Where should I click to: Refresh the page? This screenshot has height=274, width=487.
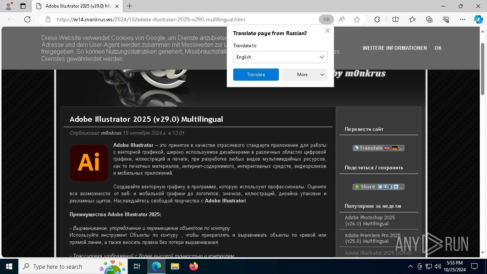(x=27, y=19)
